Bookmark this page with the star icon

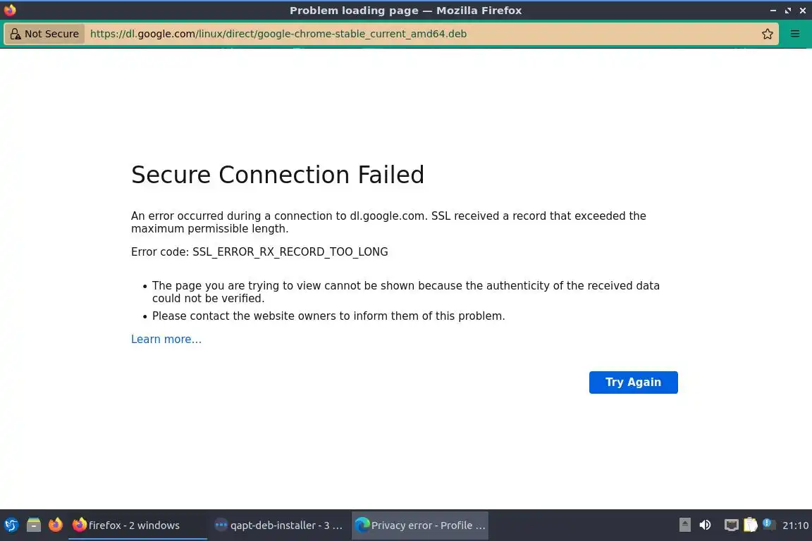click(768, 34)
